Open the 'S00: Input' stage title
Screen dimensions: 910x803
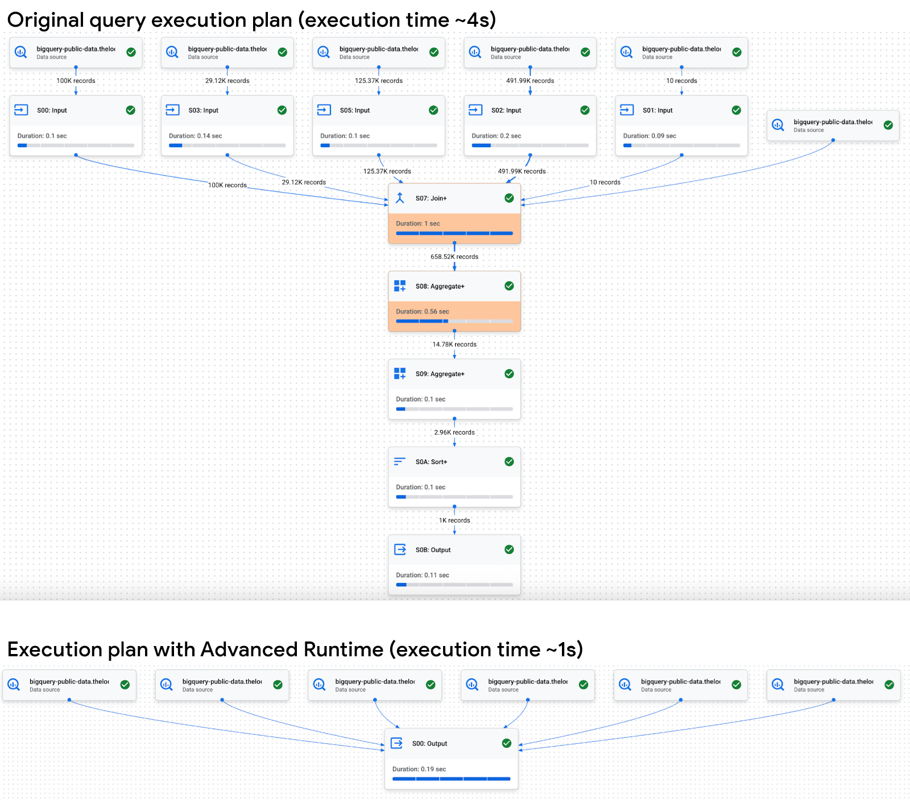pyautogui.click(x=52, y=110)
